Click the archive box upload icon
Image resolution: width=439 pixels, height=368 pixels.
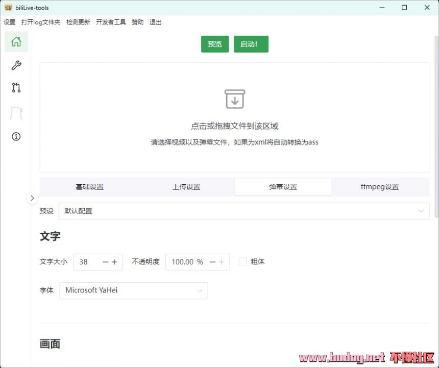(x=235, y=99)
